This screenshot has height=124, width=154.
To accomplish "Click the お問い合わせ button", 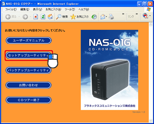I will 29,85.
